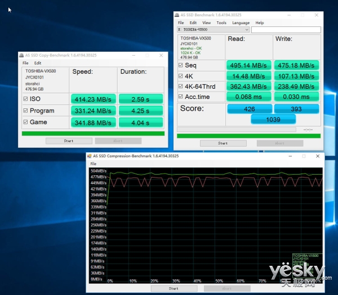Viewport: 338px width, 295px height.
Task: Disable the Acc.time test checkbox
Action: click(x=180, y=96)
